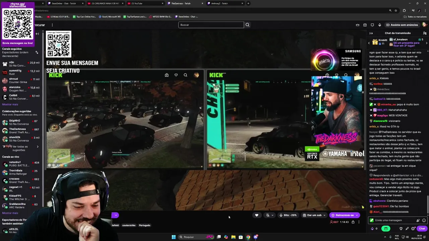Screen dimensions: 429x241
Task: Open the whispers chat bubble icon
Action: (x=372, y=25)
